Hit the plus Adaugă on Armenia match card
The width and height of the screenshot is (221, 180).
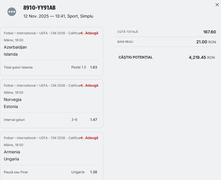pos(90,138)
